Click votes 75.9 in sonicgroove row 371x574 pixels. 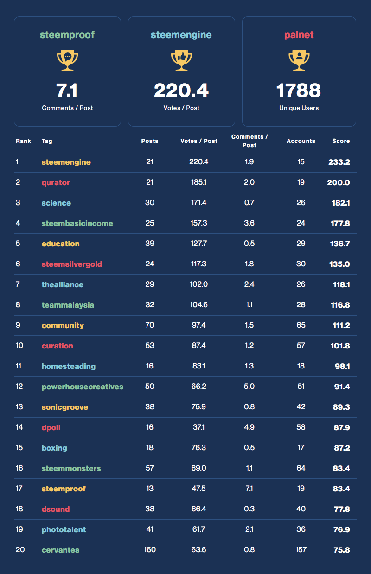coord(199,407)
